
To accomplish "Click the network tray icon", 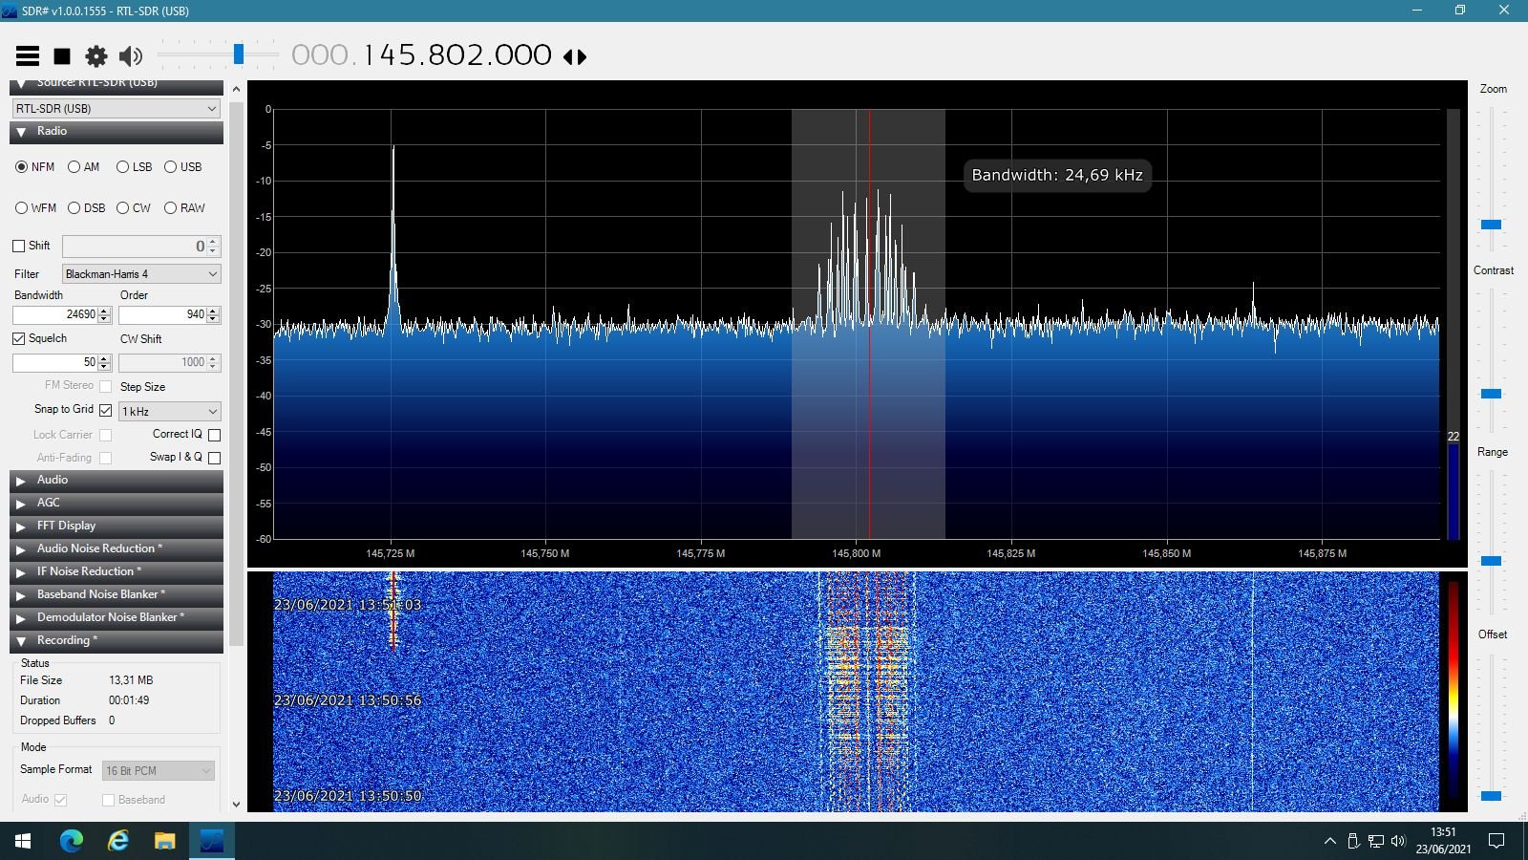I will pos(1376,841).
